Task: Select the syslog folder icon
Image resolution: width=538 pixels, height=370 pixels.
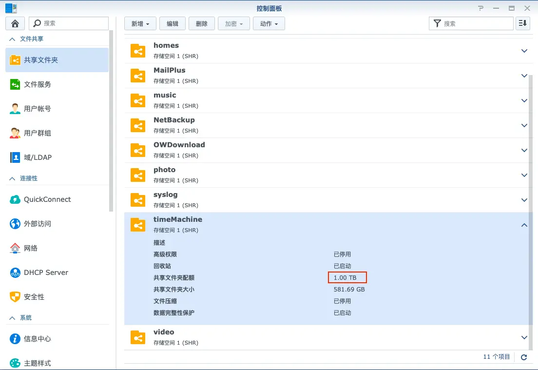Action: 138,200
